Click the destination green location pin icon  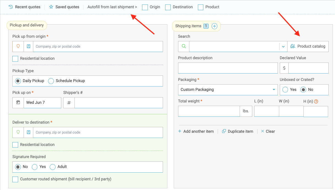18,132
